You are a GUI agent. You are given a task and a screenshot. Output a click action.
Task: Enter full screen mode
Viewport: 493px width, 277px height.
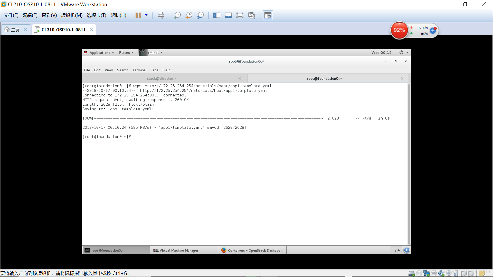[240, 15]
